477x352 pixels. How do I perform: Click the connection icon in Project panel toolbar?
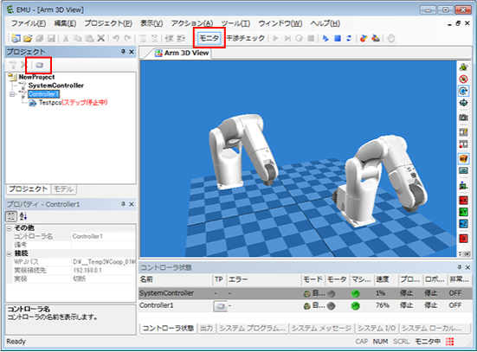click(x=39, y=65)
